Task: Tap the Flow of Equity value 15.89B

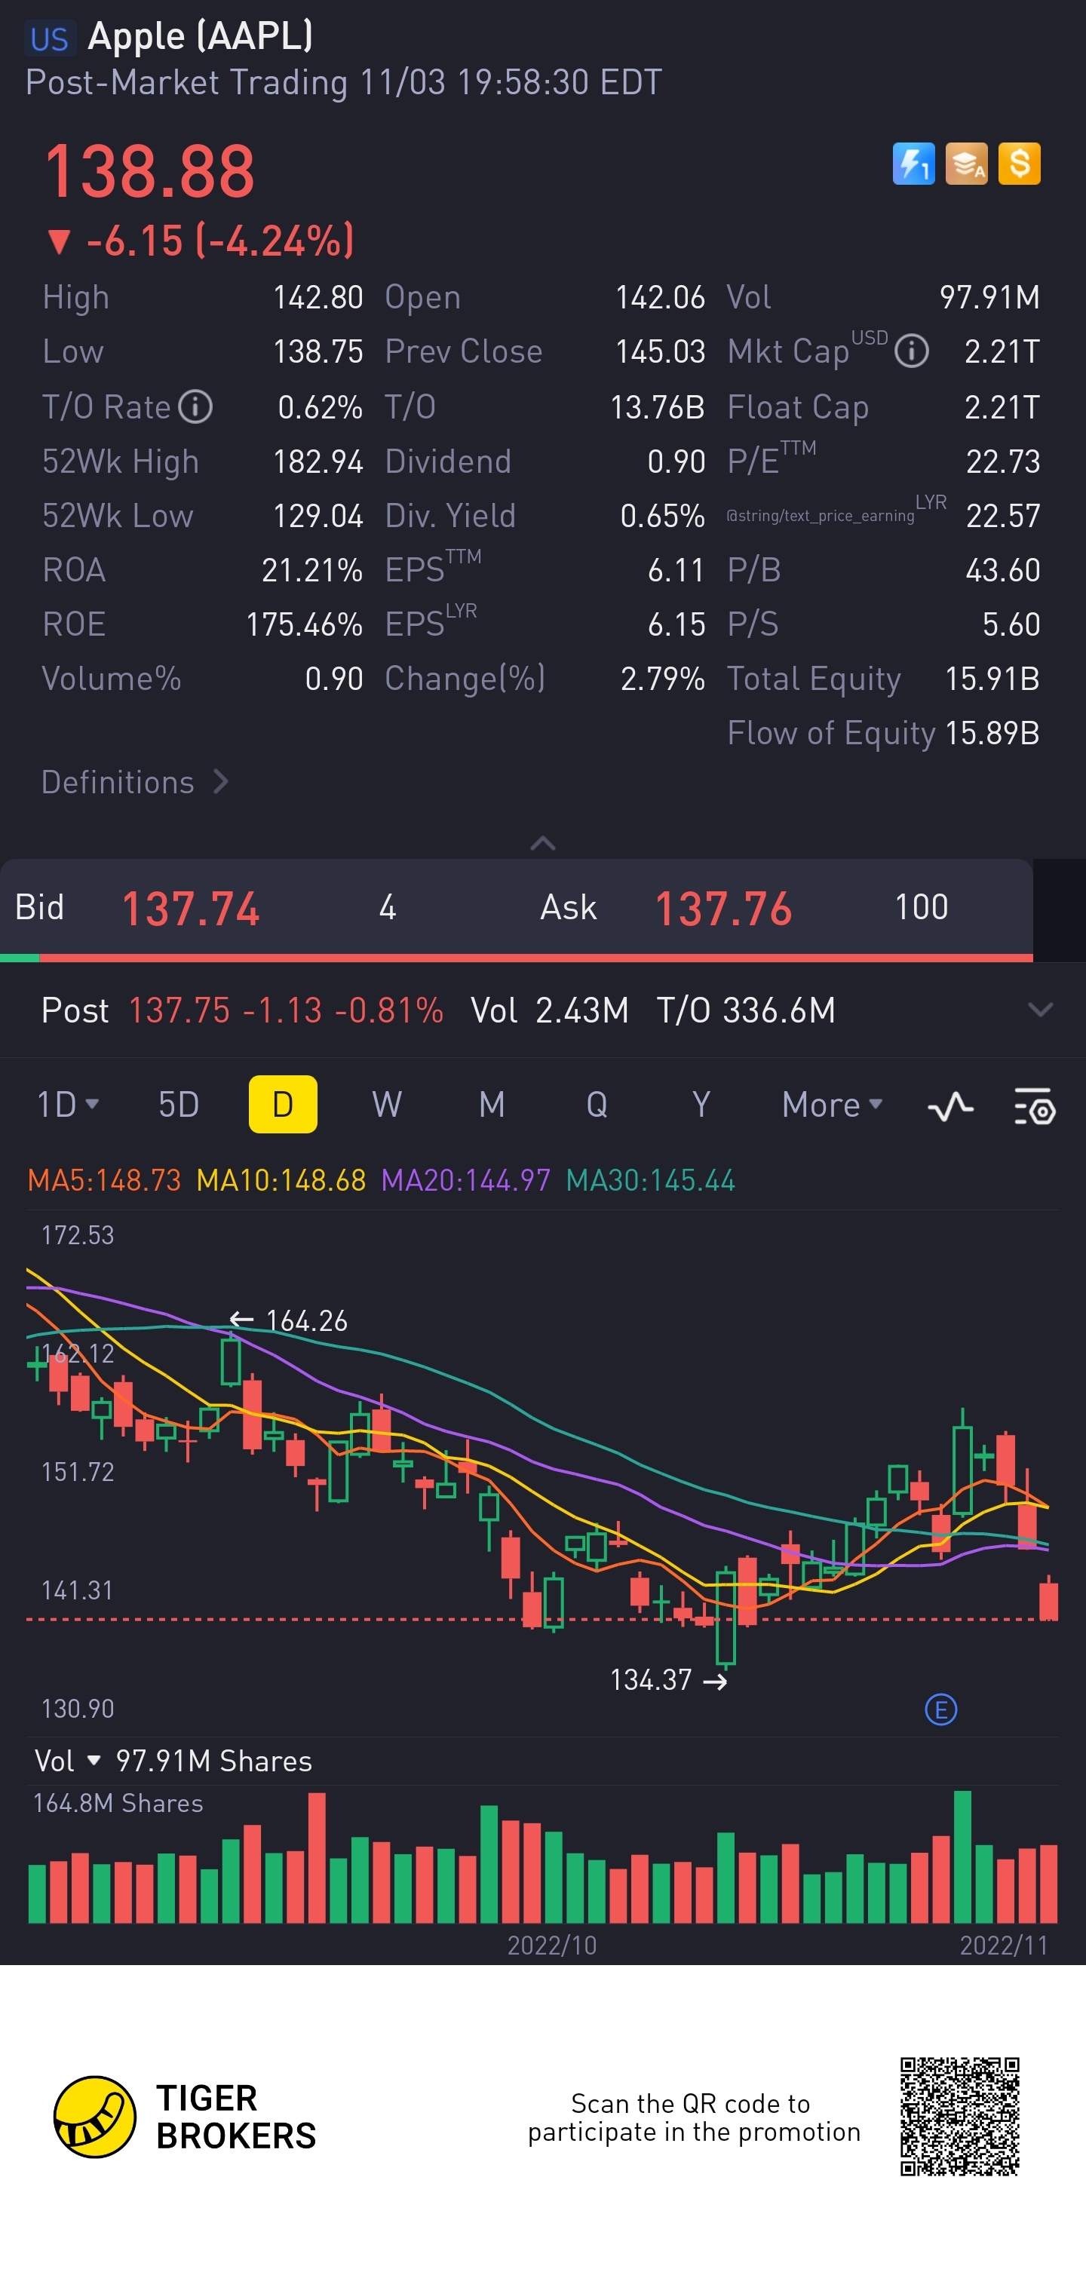Action: pyautogui.click(x=992, y=733)
